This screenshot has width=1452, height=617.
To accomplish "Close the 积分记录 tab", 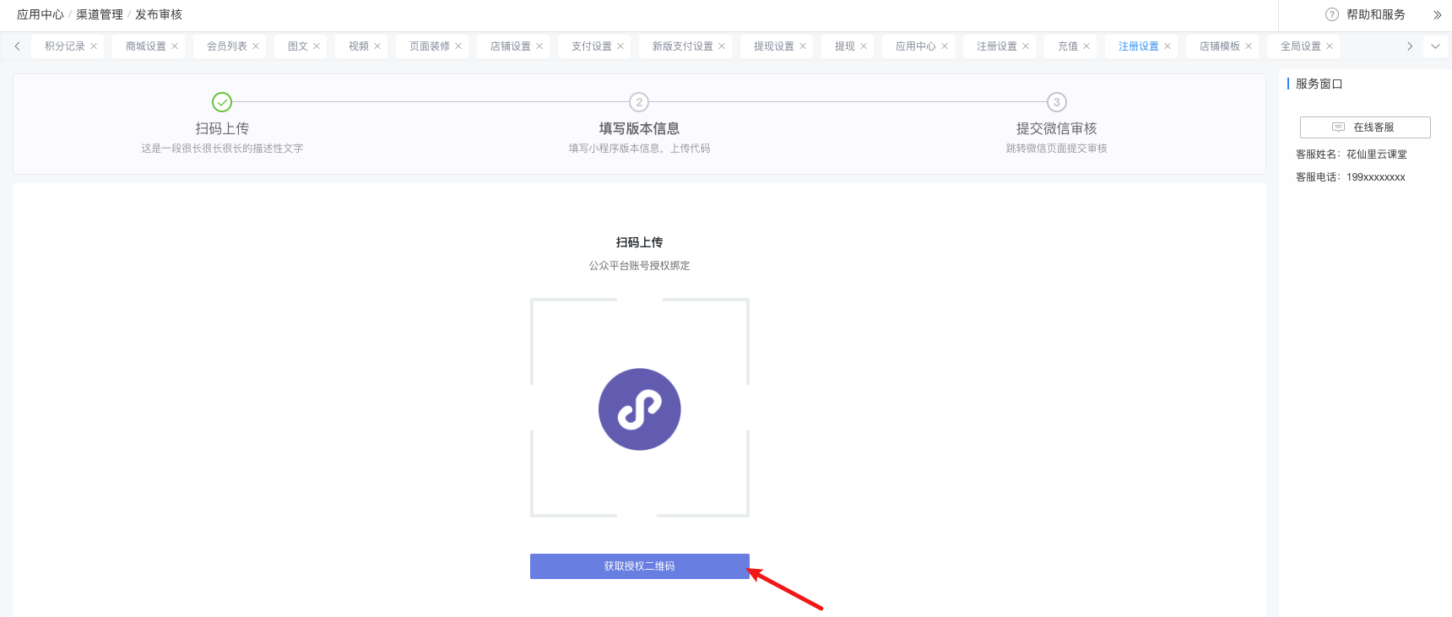I will point(94,46).
